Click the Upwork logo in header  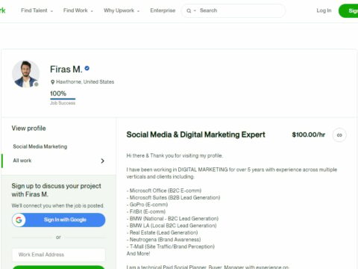2,10
